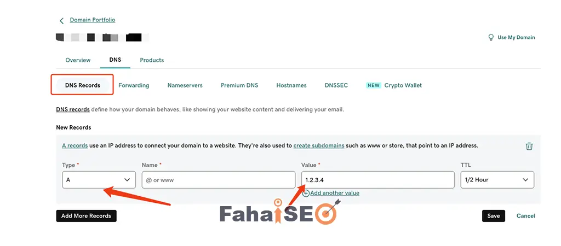Image resolution: width=561 pixels, height=246 pixels.
Task: Open the Premium DNS section
Action: pyautogui.click(x=239, y=85)
